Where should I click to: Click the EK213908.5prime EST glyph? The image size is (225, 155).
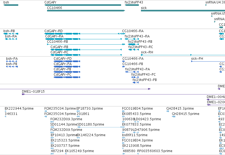(x=124, y=149)
